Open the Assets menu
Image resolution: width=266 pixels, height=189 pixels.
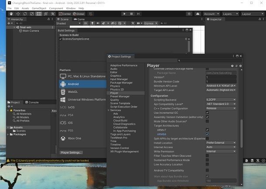point(25,8)
